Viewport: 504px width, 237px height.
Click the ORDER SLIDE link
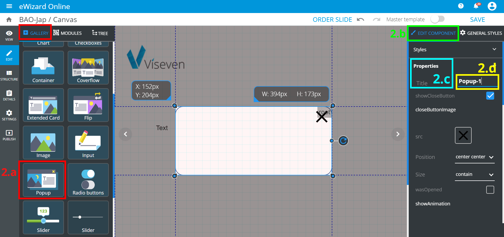[x=332, y=20]
